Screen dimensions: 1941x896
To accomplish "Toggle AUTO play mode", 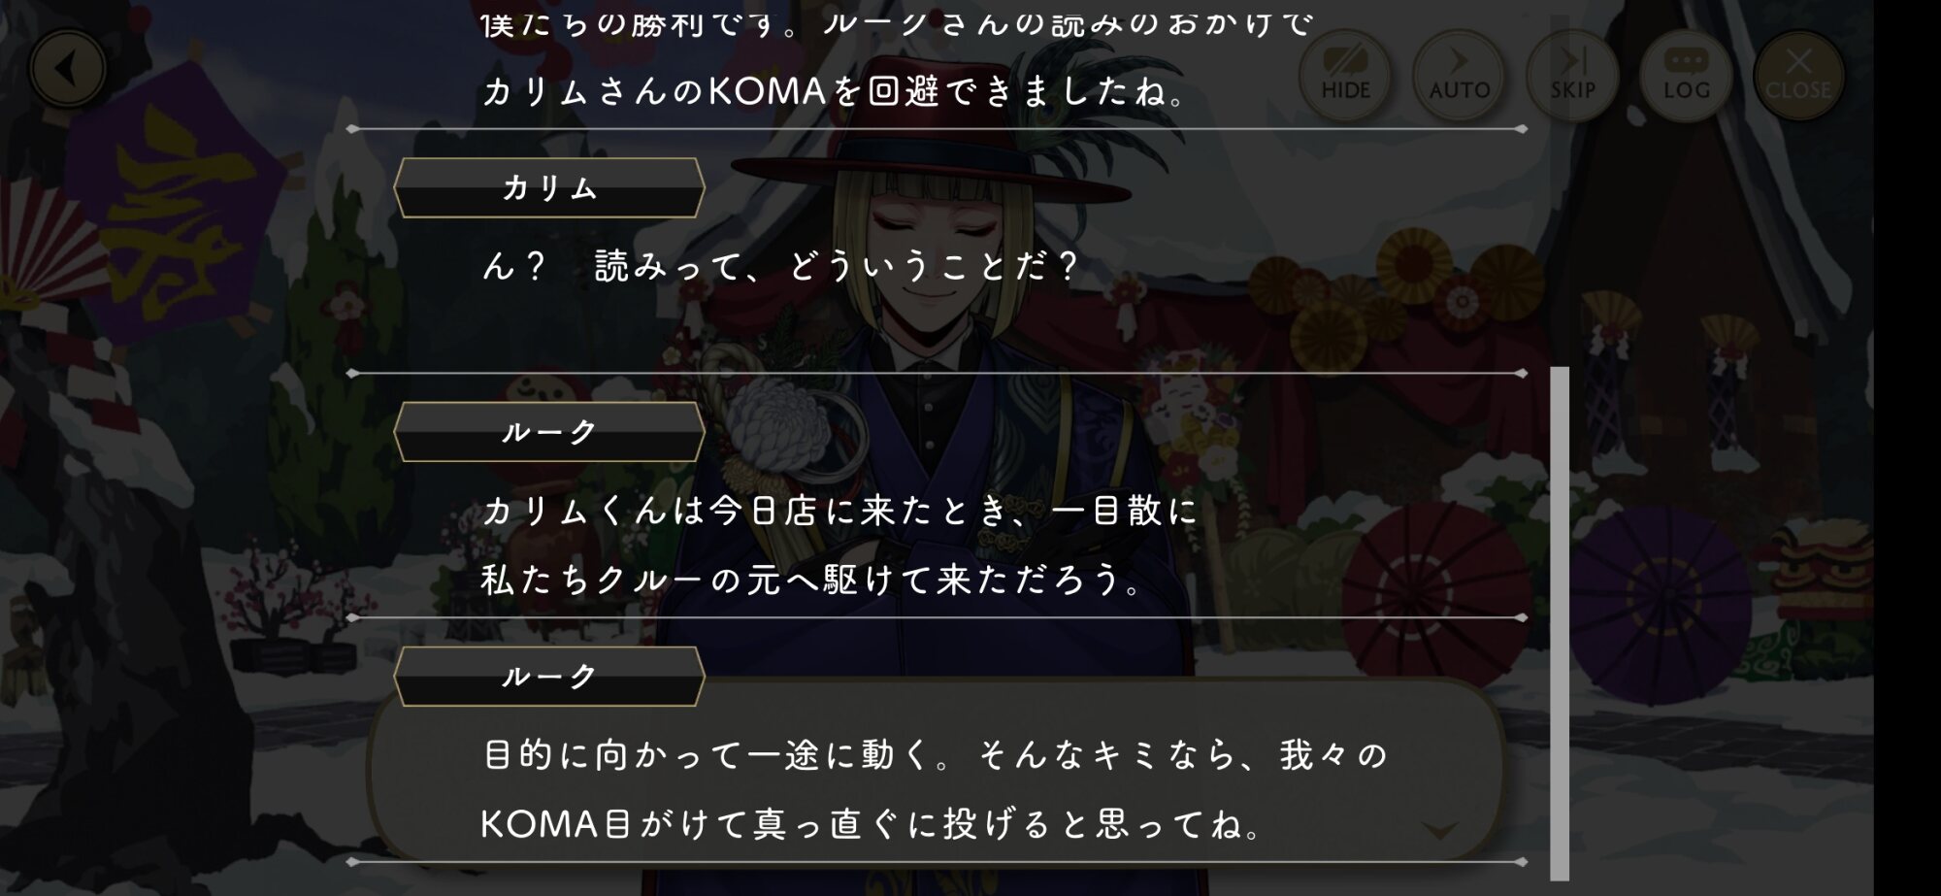I will [1459, 75].
